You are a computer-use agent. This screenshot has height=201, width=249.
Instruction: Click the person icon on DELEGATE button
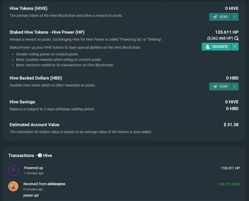pos(208,47)
